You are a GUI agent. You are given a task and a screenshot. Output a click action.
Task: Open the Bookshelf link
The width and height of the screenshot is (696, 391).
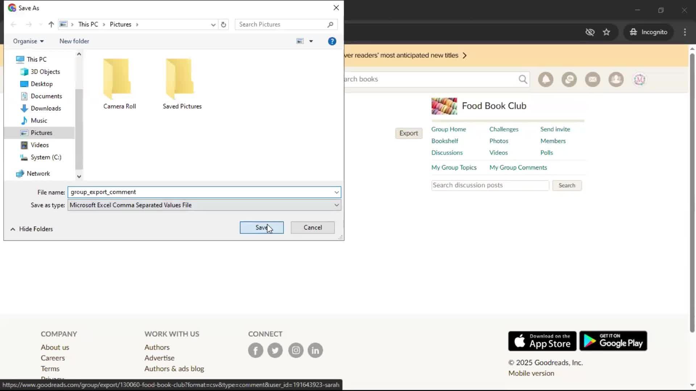[445, 141]
